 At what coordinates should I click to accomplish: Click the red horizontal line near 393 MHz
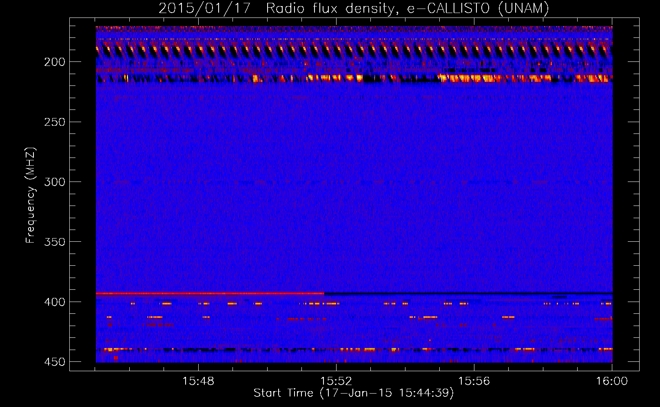(x=210, y=293)
